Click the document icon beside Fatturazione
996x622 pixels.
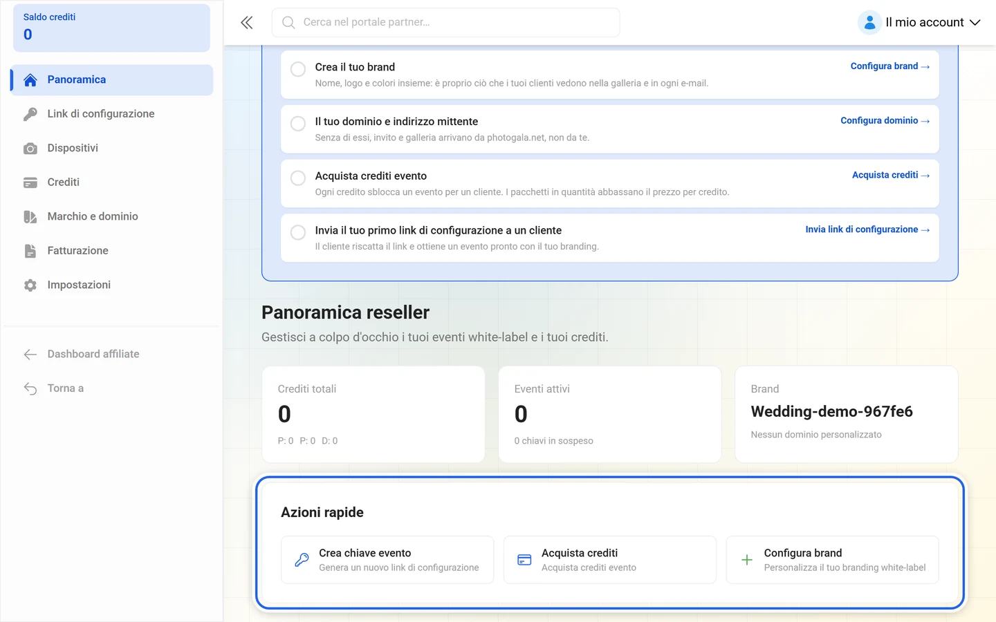(x=30, y=251)
